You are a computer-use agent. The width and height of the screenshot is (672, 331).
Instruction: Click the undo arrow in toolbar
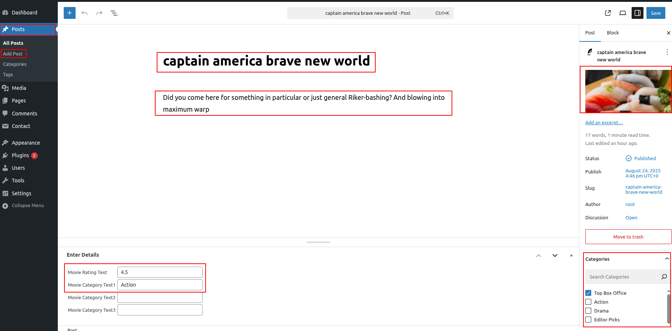click(x=84, y=13)
